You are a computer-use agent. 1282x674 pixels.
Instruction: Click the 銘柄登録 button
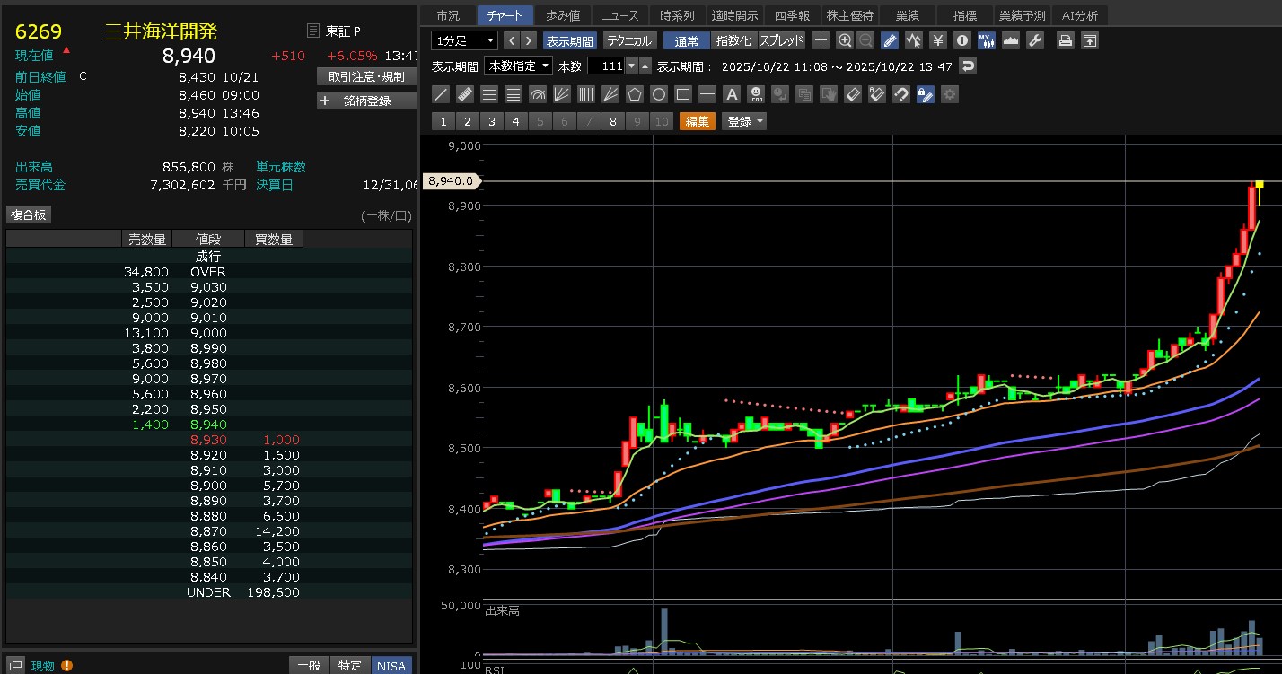click(x=366, y=101)
